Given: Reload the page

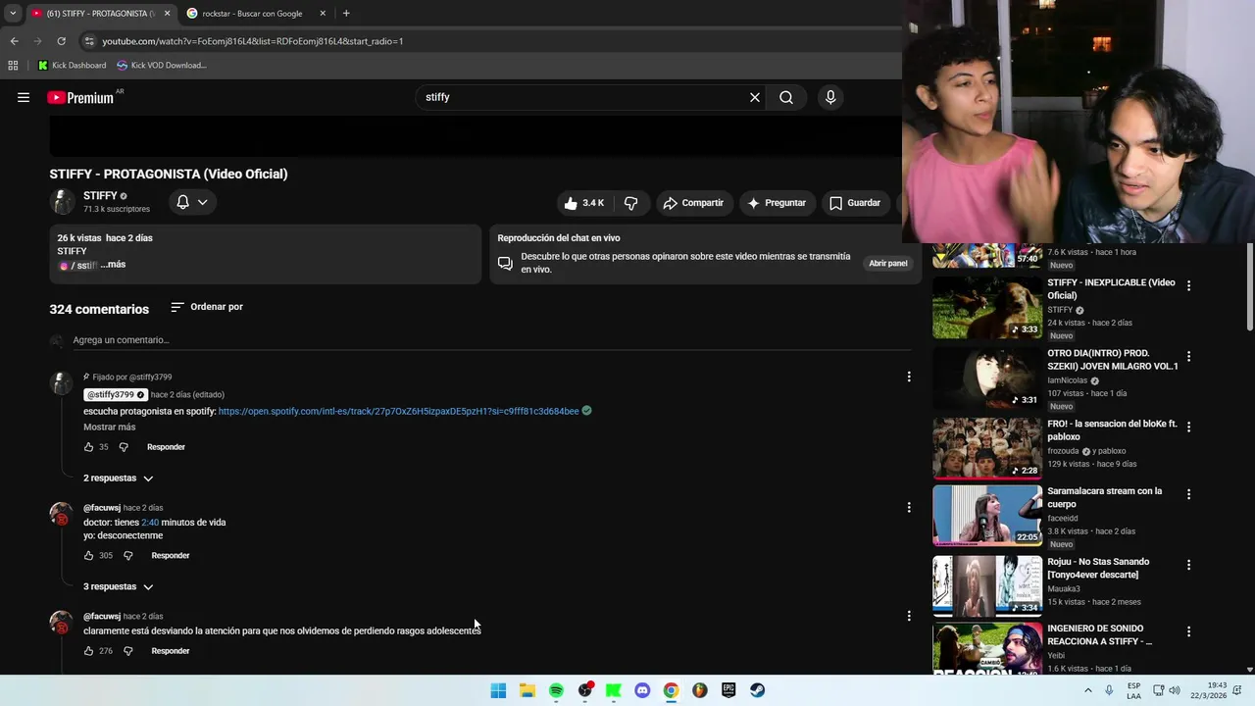Looking at the screenshot, I should click(x=61, y=41).
